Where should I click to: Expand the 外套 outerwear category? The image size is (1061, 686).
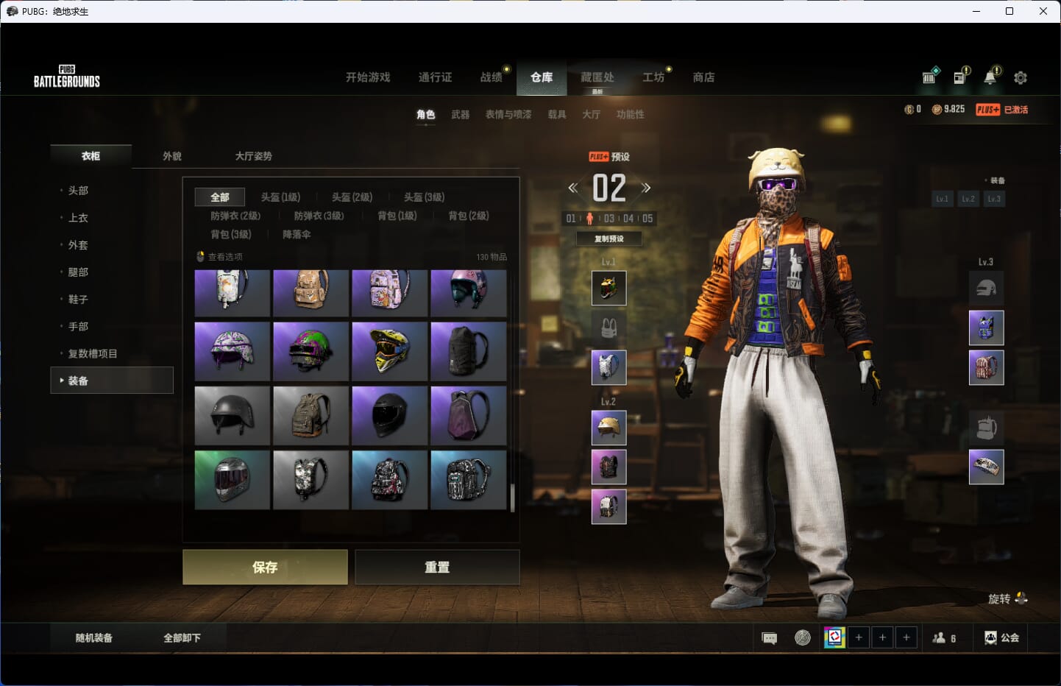pos(78,245)
